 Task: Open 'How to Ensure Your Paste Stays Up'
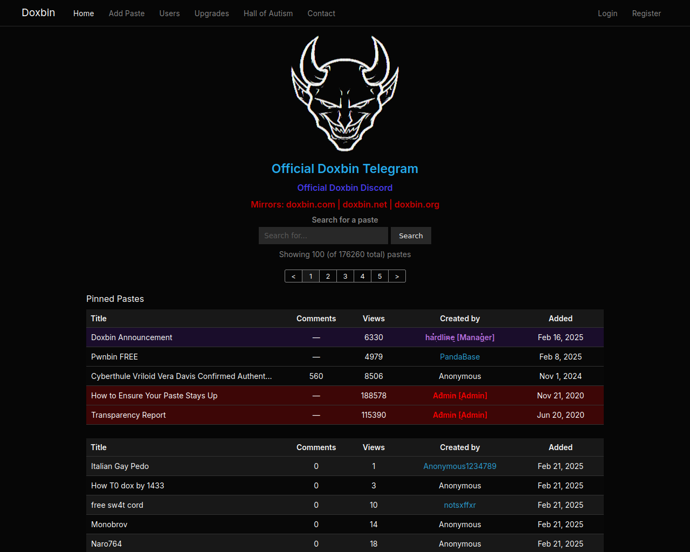click(x=154, y=396)
